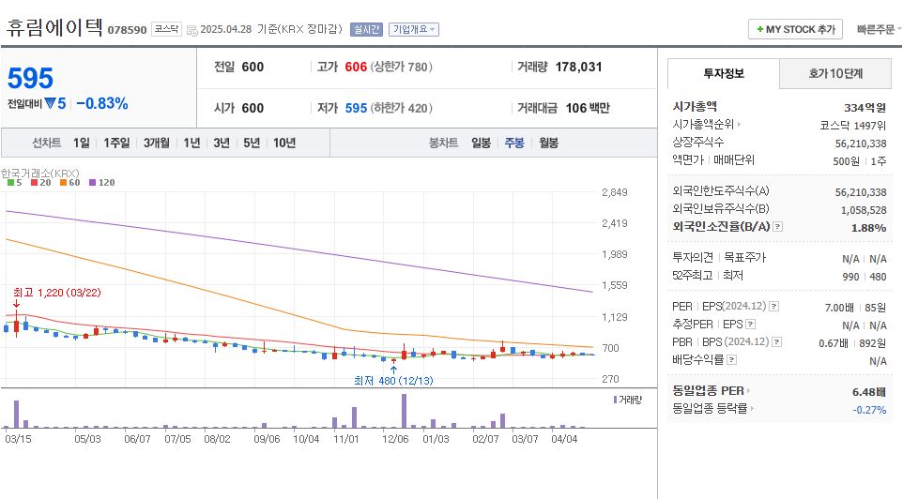
Task: Click the help icon beside 배당수익률
Action: point(731,360)
